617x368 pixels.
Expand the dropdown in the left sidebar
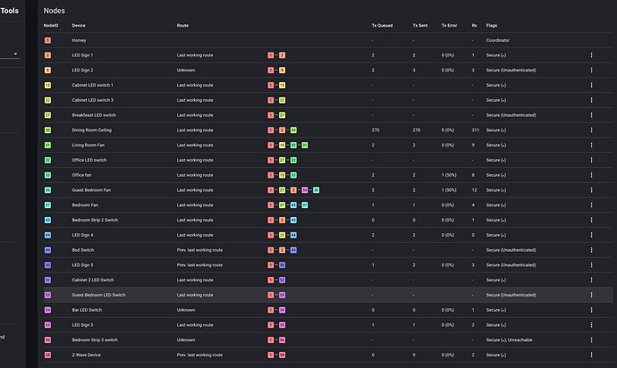click(x=15, y=54)
